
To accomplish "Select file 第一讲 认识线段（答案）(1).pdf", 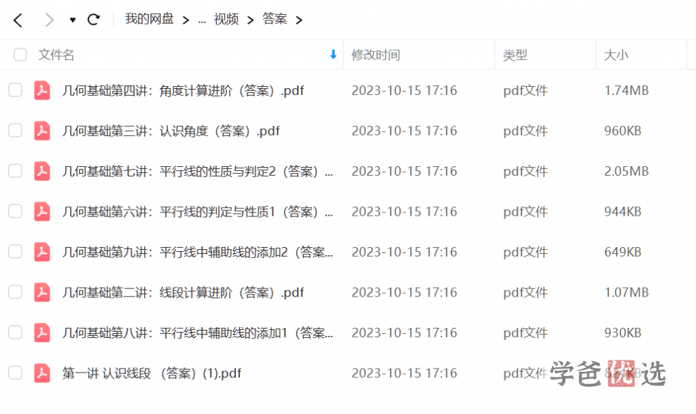I will click(152, 373).
